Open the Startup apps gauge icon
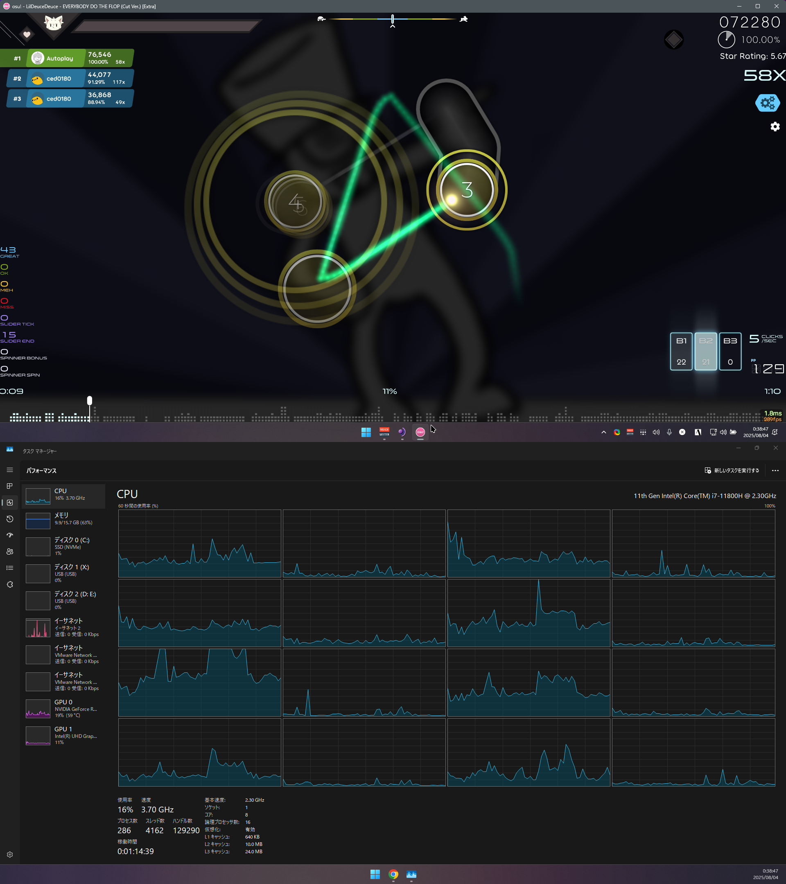This screenshot has height=884, width=786. click(10, 535)
